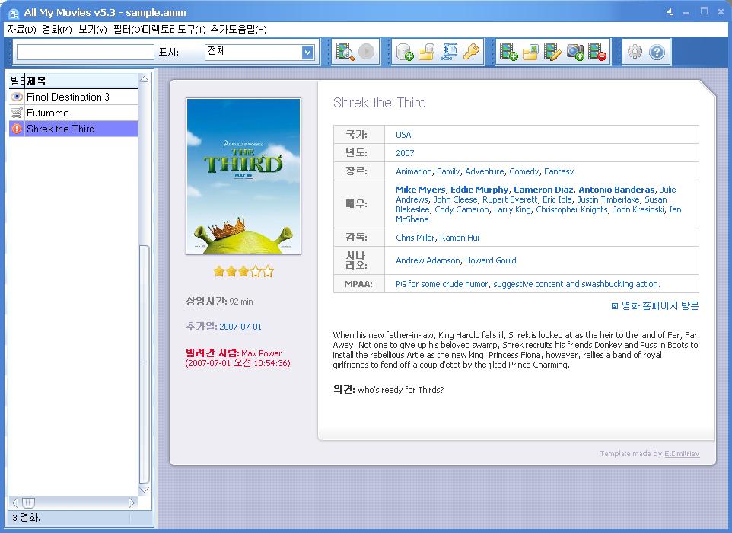Click director Raman Hui link
This screenshot has width=732, height=533.
pyautogui.click(x=460, y=238)
